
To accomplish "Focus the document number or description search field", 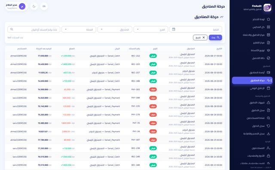I will (x=34, y=30).
